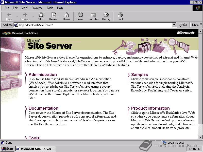Click the Microsoft logo in the header

click(x=186, y=33)
